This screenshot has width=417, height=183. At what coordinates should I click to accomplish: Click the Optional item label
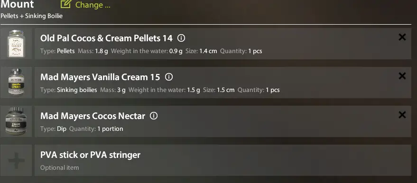pyautogui.click(x=60, y=168)
